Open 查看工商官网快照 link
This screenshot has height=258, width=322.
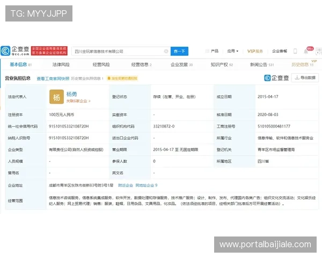click(53, 78)
